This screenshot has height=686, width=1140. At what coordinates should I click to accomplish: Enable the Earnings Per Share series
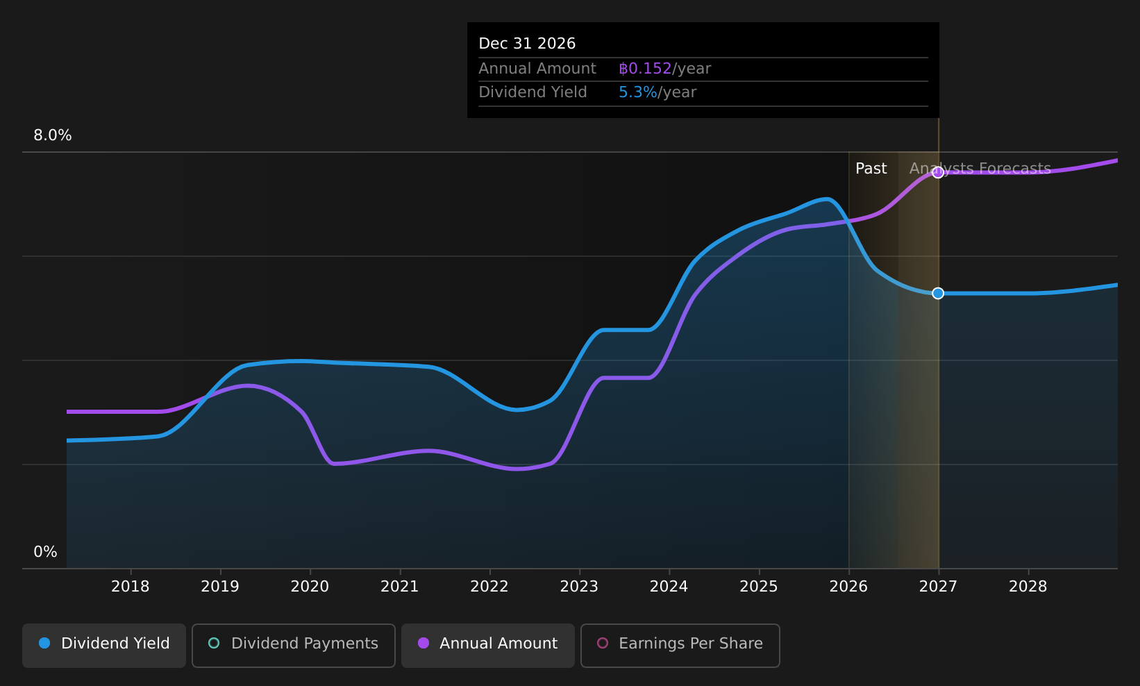[x=680, y=645]
